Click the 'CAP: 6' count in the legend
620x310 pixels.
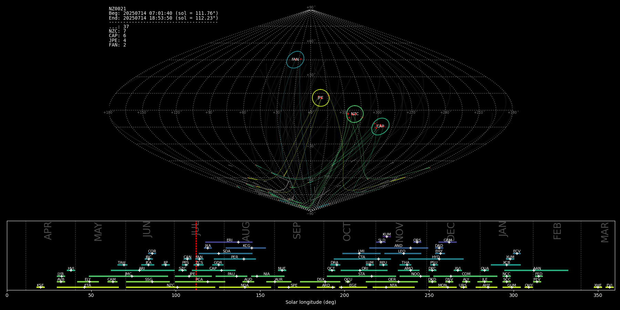pyautogui.click(x=117, y=36)
